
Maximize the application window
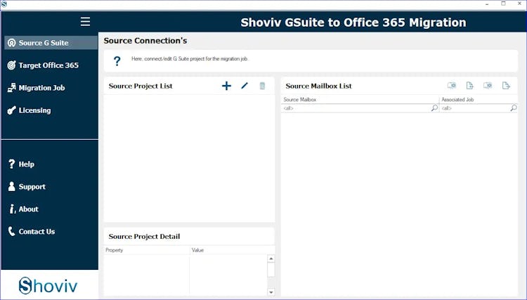[x=503, y=4]
